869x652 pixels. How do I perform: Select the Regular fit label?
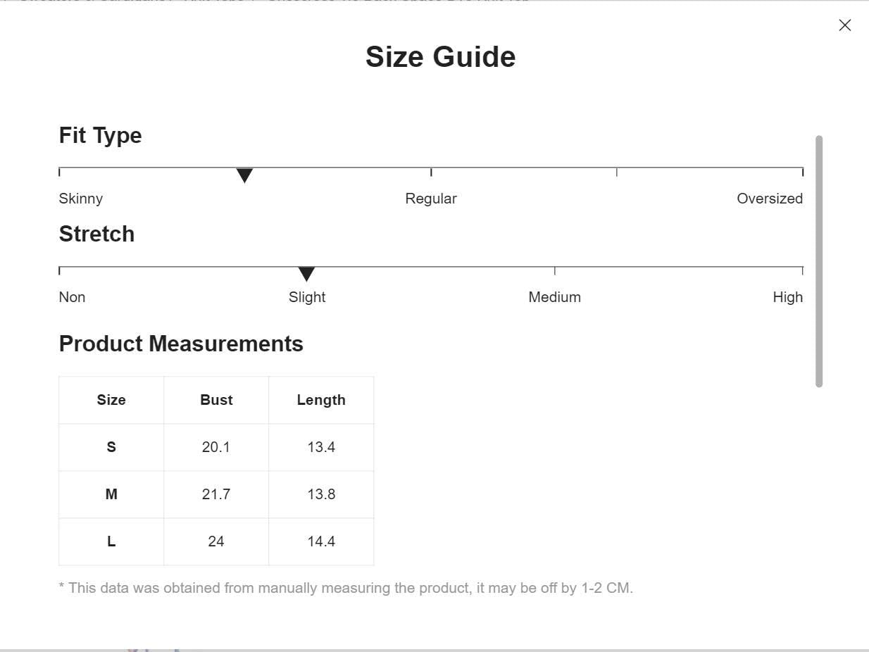click(x=431, y=199)
